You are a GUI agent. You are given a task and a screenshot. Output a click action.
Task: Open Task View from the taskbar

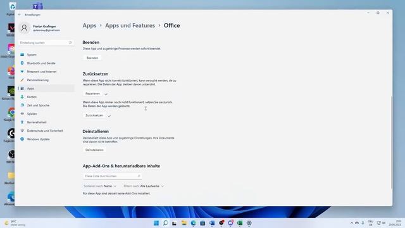pyautogui.click(x=175, y=223)
